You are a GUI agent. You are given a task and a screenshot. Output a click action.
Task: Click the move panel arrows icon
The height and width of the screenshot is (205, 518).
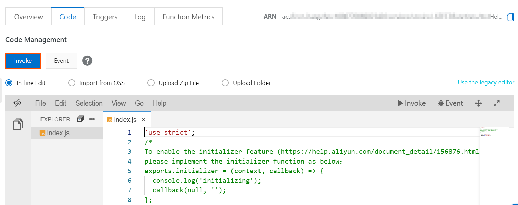coord(478,103)
